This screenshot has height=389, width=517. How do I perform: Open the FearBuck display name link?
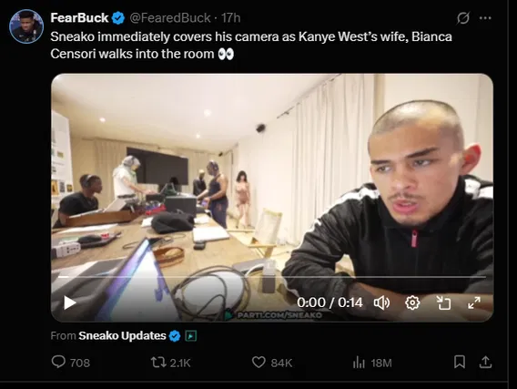pos(79,18)
